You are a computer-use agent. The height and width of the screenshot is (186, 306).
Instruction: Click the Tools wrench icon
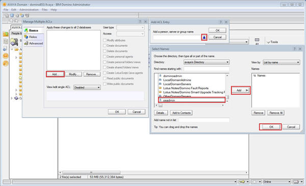[x=269, y=42]
